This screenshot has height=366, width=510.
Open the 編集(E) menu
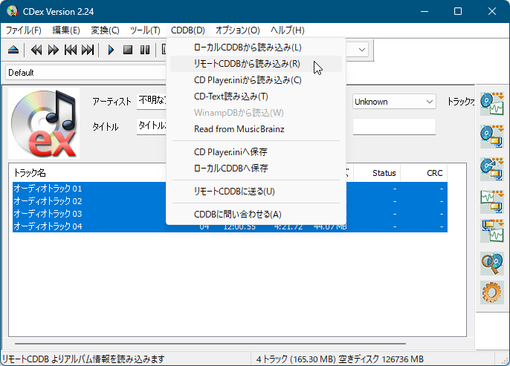(x=66, y=30)
